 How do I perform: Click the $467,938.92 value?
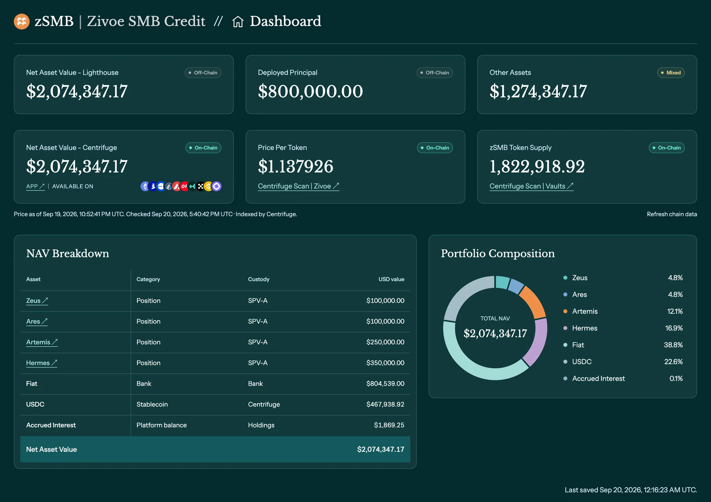(x=385, y=405)
